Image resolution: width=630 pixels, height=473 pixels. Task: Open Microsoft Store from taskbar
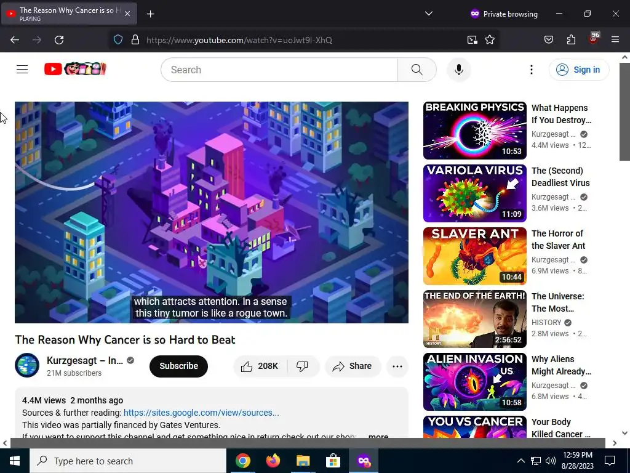coord(333,461)
